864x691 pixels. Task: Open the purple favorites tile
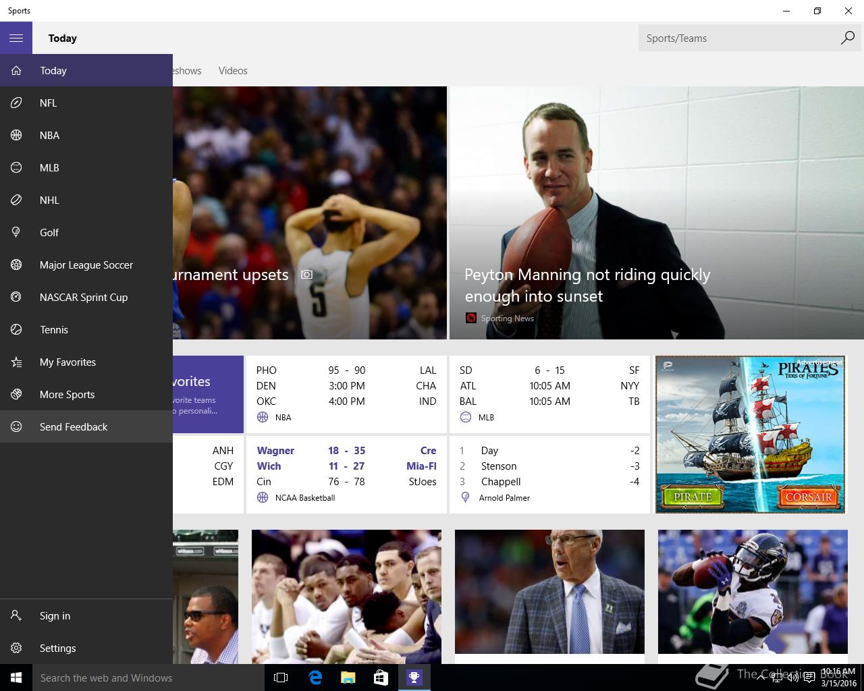(x=208, y=394)
